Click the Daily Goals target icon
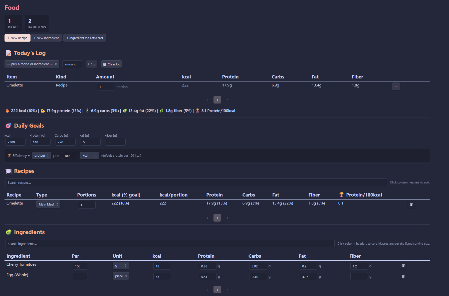Image resolution: width=449 pixels, height=296 pixels. click(9, 126)
